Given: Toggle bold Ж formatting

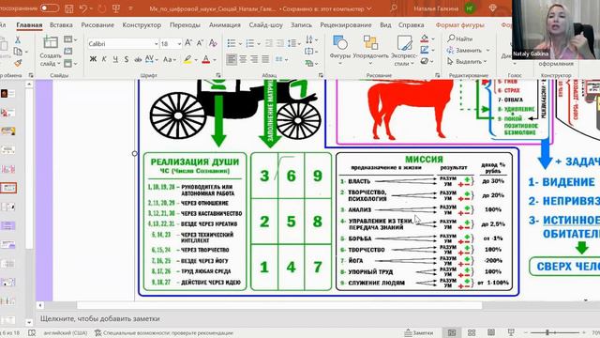Looking at the screenshot, I should (93, 59).
